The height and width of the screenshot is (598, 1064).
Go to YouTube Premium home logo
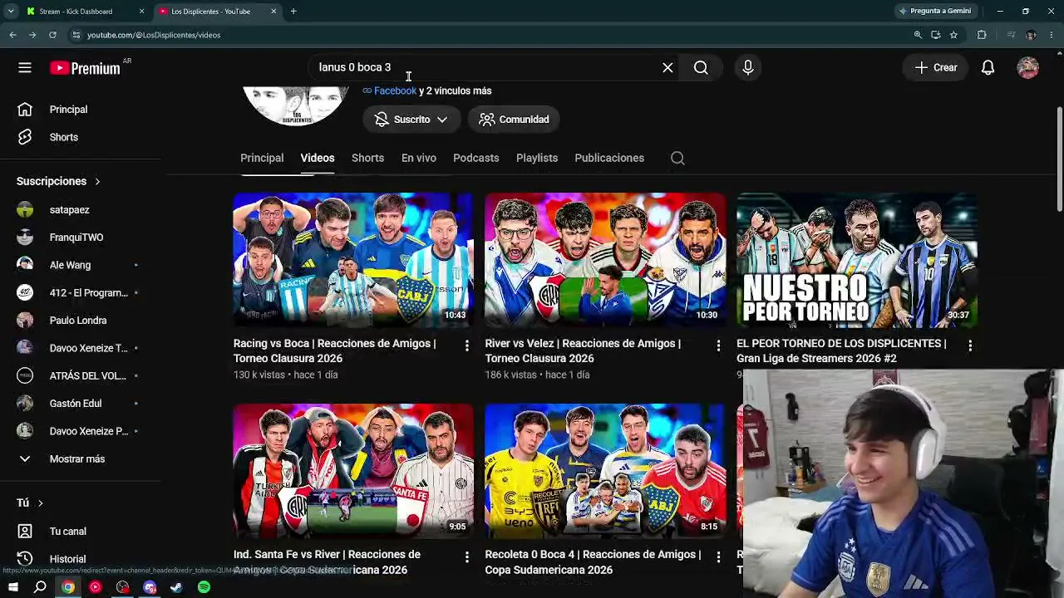coord(85,68)
